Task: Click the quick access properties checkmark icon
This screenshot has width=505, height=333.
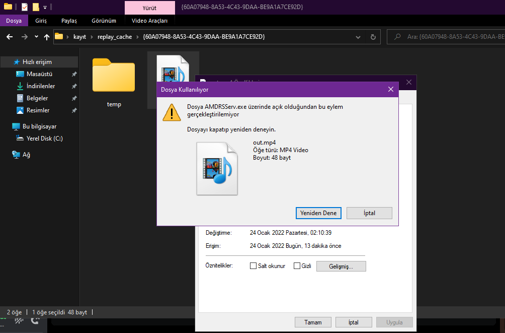Action: coord(25,7)
